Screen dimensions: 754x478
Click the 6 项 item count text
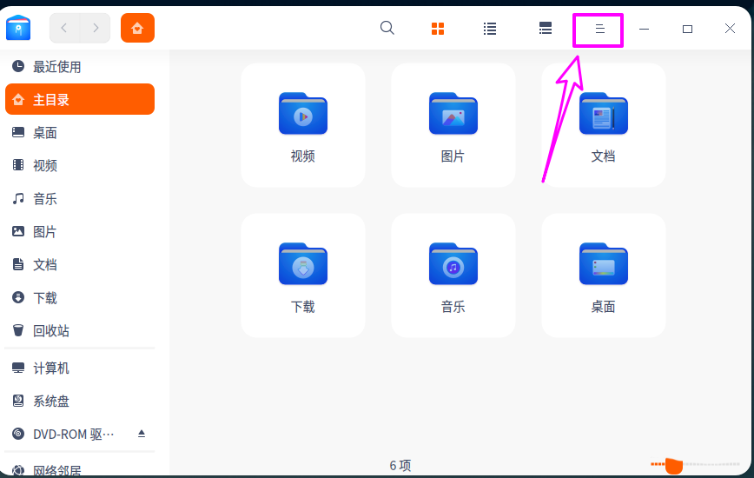coord(400,466)
